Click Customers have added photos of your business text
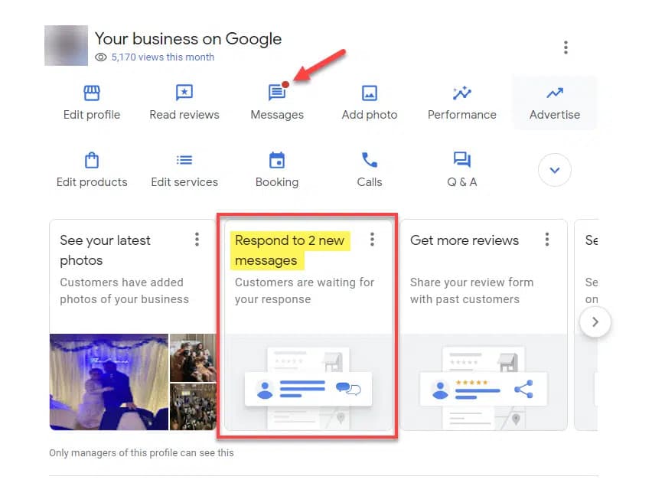Image resolution: width=665 pixels, height=483 pixels. [124, 291]
